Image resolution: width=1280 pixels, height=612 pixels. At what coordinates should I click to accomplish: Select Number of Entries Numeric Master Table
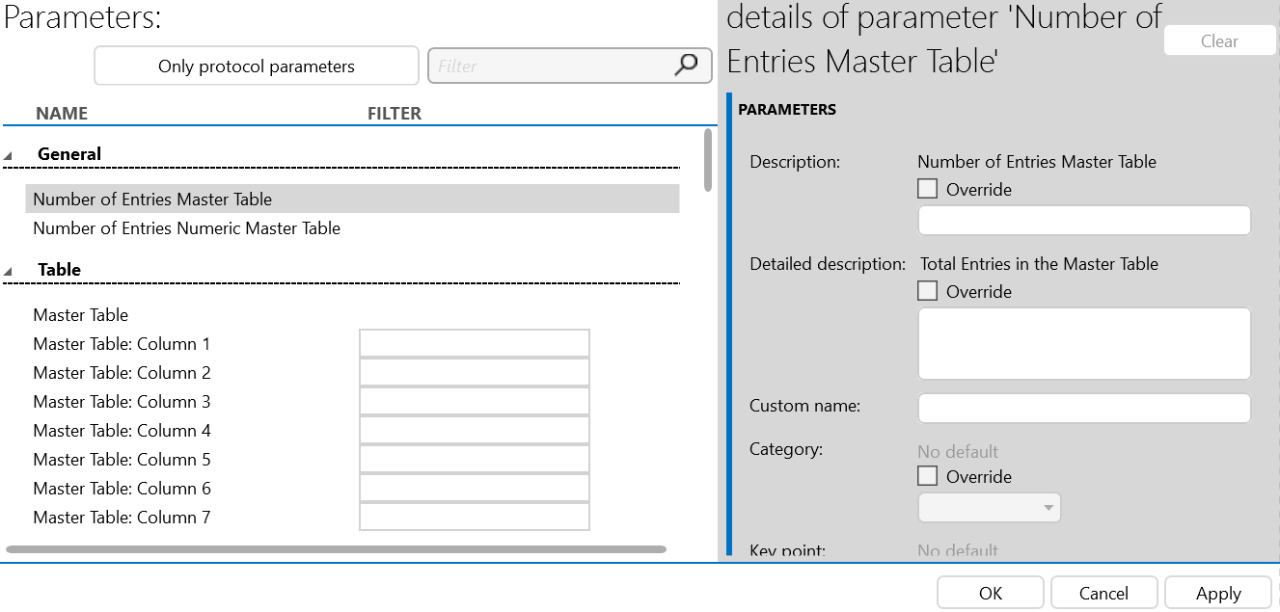(x=186, y=227)
